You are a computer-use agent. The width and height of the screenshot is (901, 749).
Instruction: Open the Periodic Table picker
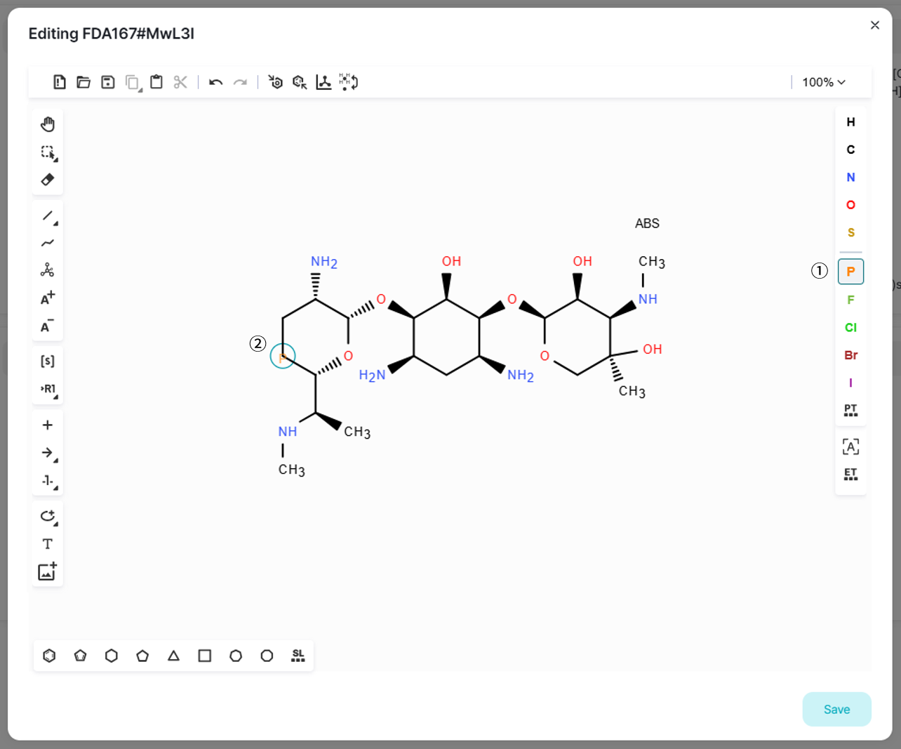(850, 410)
